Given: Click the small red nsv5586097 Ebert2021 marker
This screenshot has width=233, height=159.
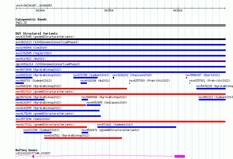Looking at the screenshot, I should tap(186, 78).
